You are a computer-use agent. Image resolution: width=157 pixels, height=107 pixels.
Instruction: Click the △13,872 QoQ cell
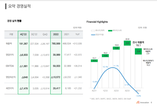point(45,55)
